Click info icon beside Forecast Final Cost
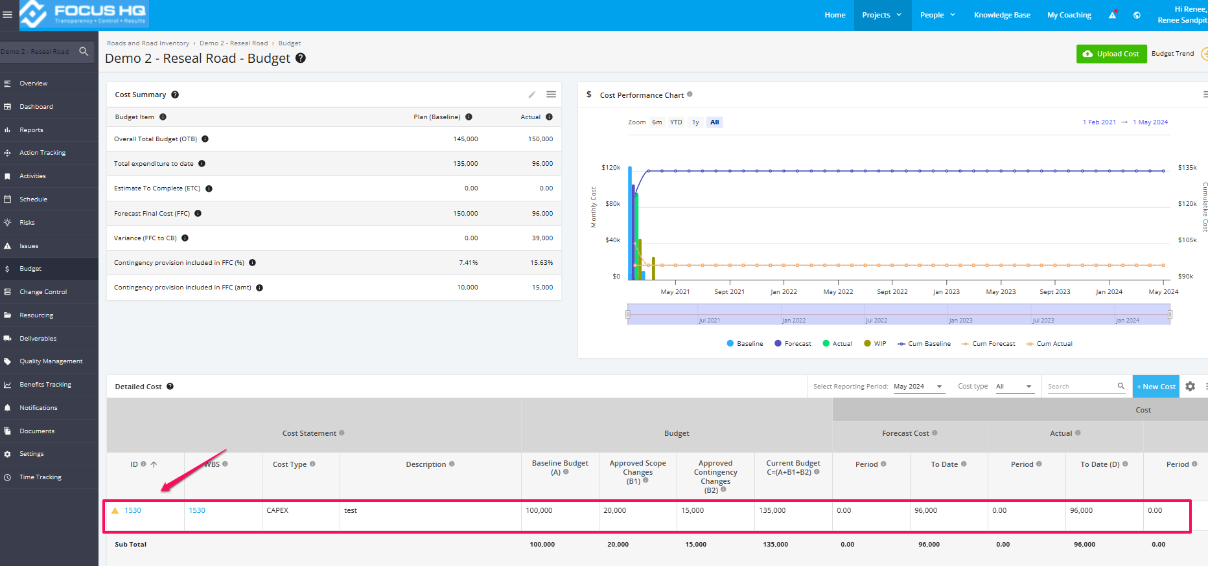1208x566 pixels. click(x=198, y=213)
